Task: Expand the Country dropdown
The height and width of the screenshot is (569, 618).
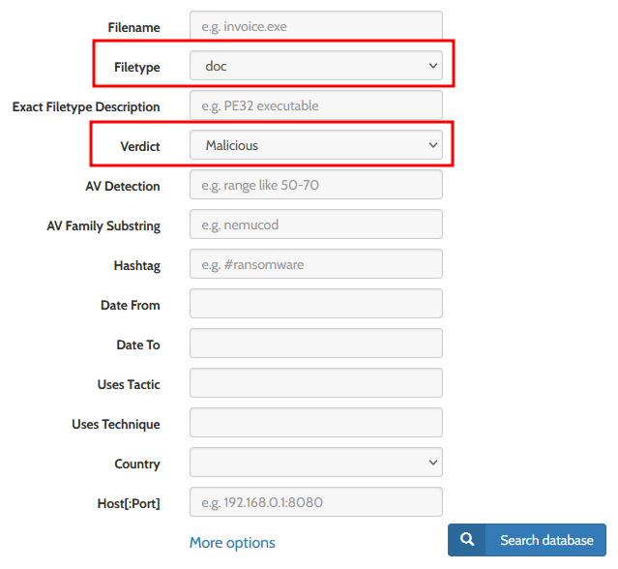Action: point(315,463)
